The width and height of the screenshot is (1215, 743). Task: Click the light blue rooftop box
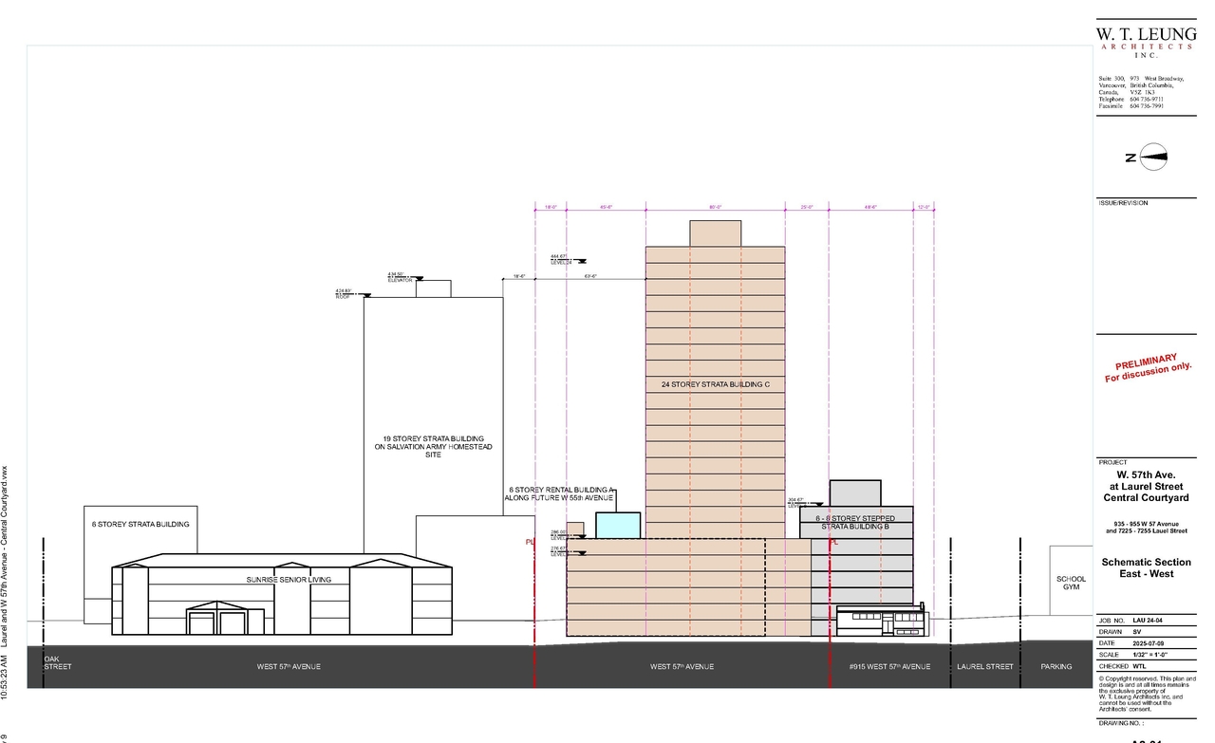[x=618, y=526]
